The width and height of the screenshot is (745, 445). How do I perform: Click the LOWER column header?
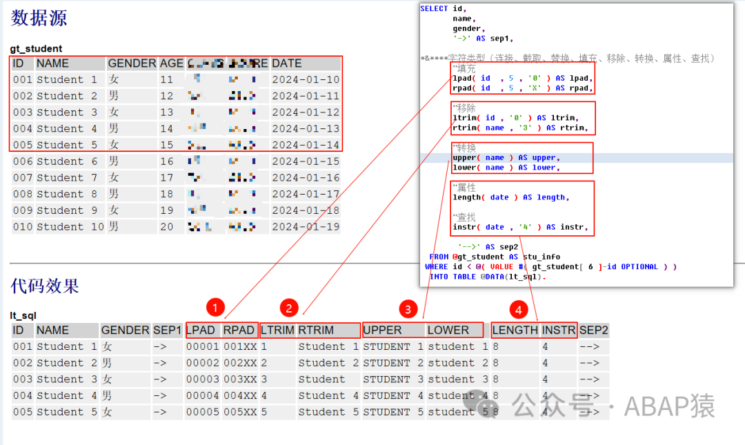pos(448,330)
